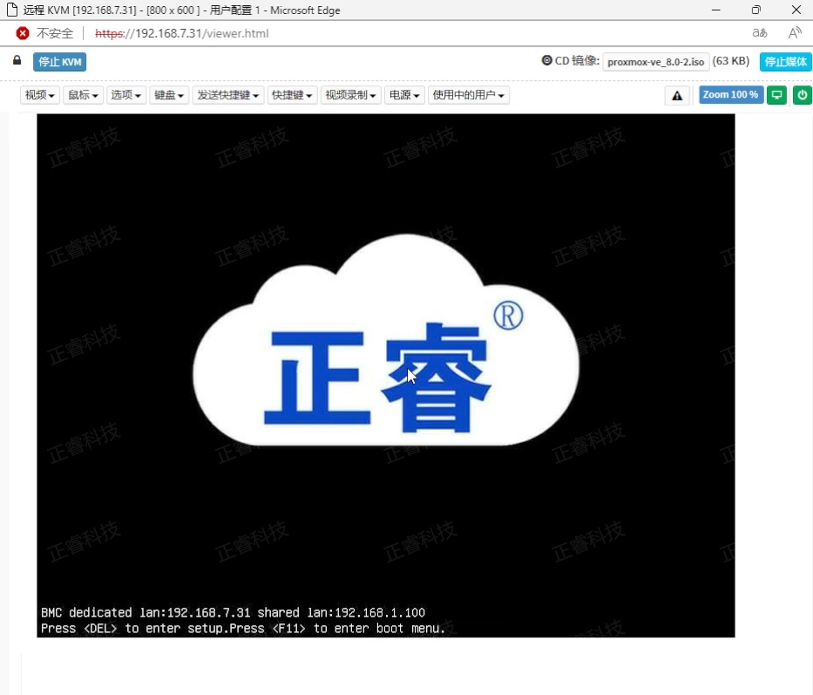This screenshot has height=695, width=813.
Task: Open the 电源 power dropdown
Action: click(404, 95)
